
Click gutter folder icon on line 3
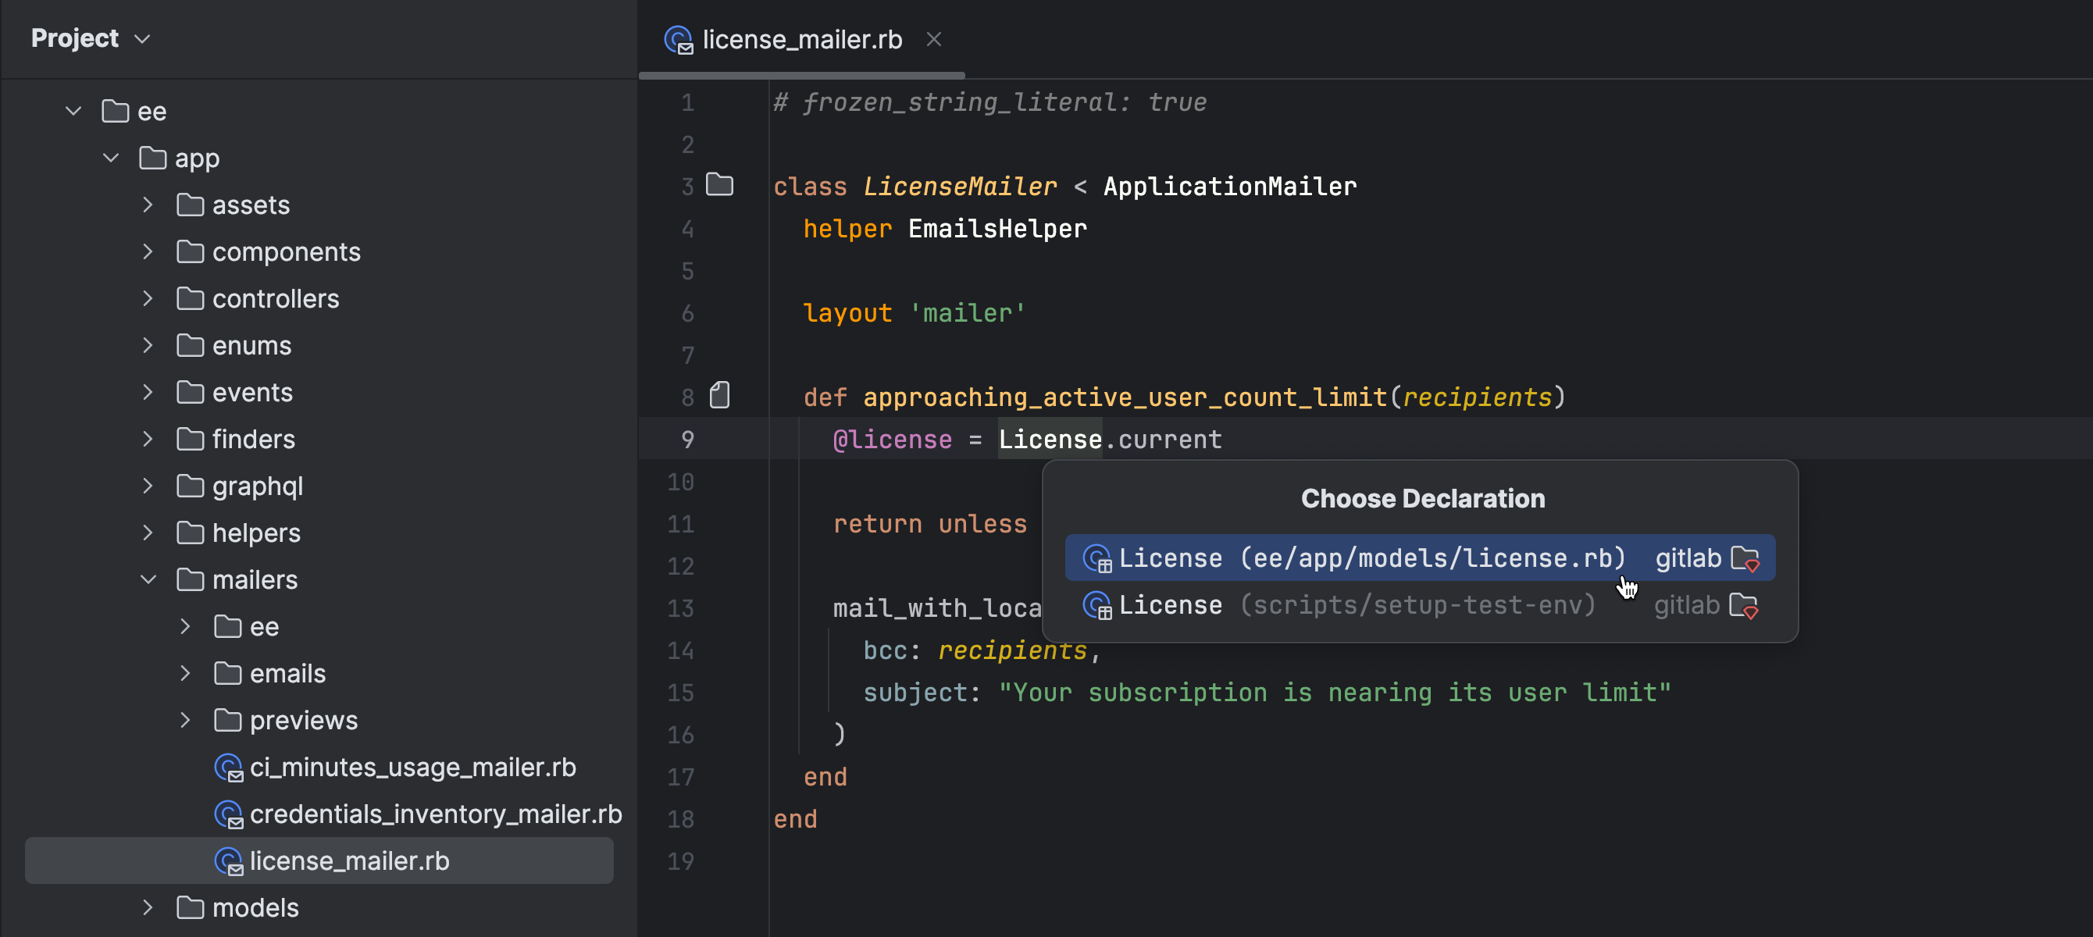tap(719, 185)
